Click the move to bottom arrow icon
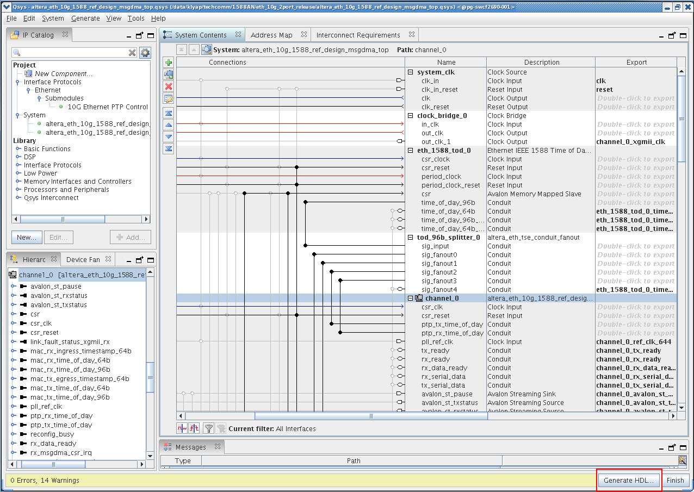 click(169, 148)
